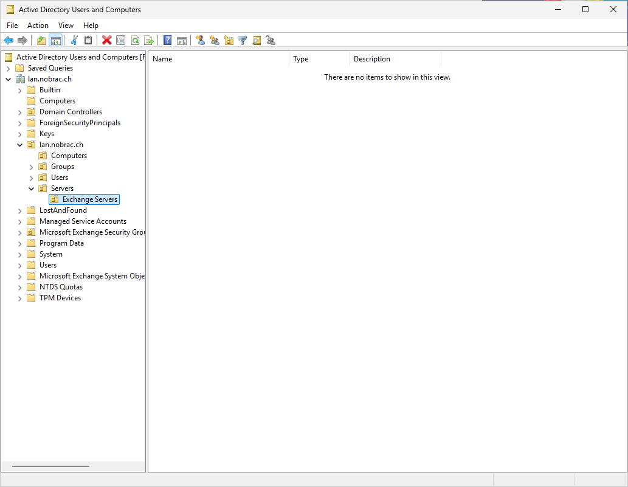This screenshot has height=487, width=628.
Task: Click the clipboard icon in the toolbar
Action: (x=88, y=41)
